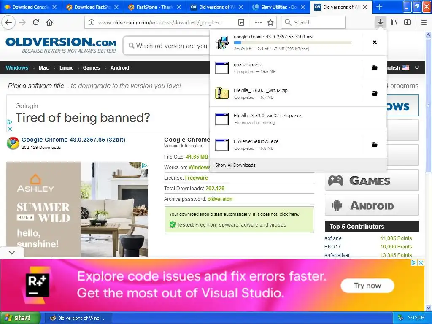The height and width of the screenshot is (324, 432).
Task: Click the Old versions taskbar button
Action: (78, 318)
